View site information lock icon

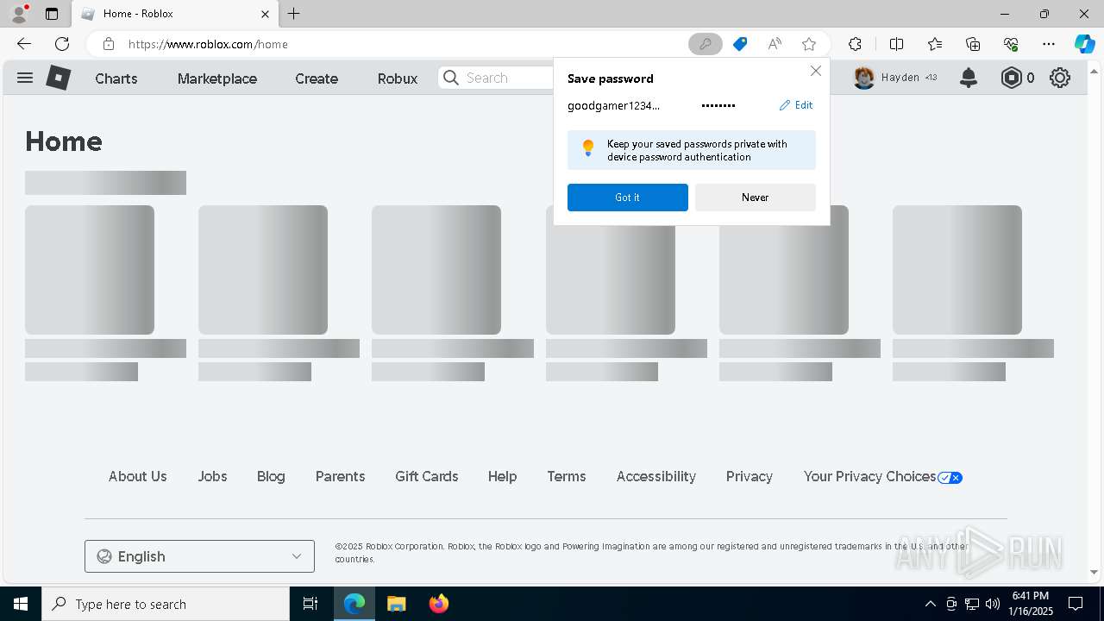pos(108,44)
